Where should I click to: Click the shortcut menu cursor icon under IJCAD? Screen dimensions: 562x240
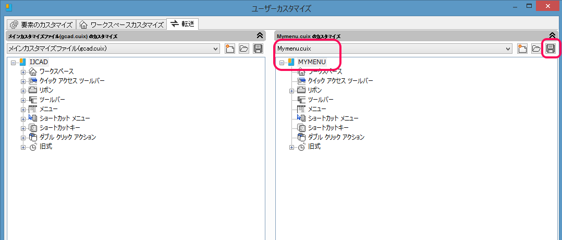33,118
